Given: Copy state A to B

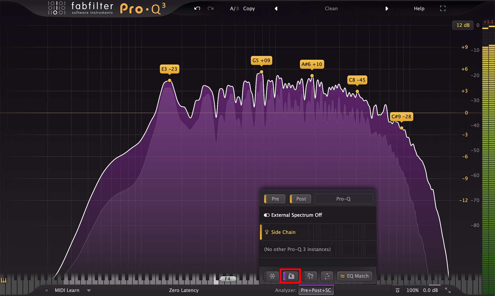Looking at the screenshot, I should (x=249, y=9).
